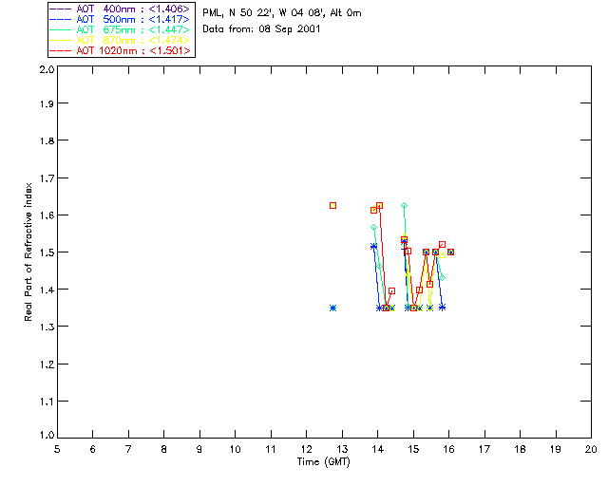Click the y-axis tick label 1.8
The width and height of the screenshot is (608, 486).
tap(47, 140)
